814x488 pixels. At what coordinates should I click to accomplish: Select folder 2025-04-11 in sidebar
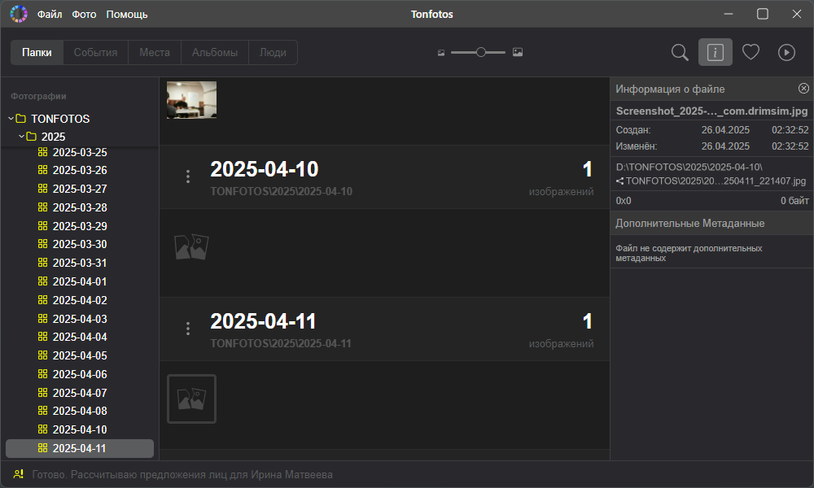coord(80,449)
